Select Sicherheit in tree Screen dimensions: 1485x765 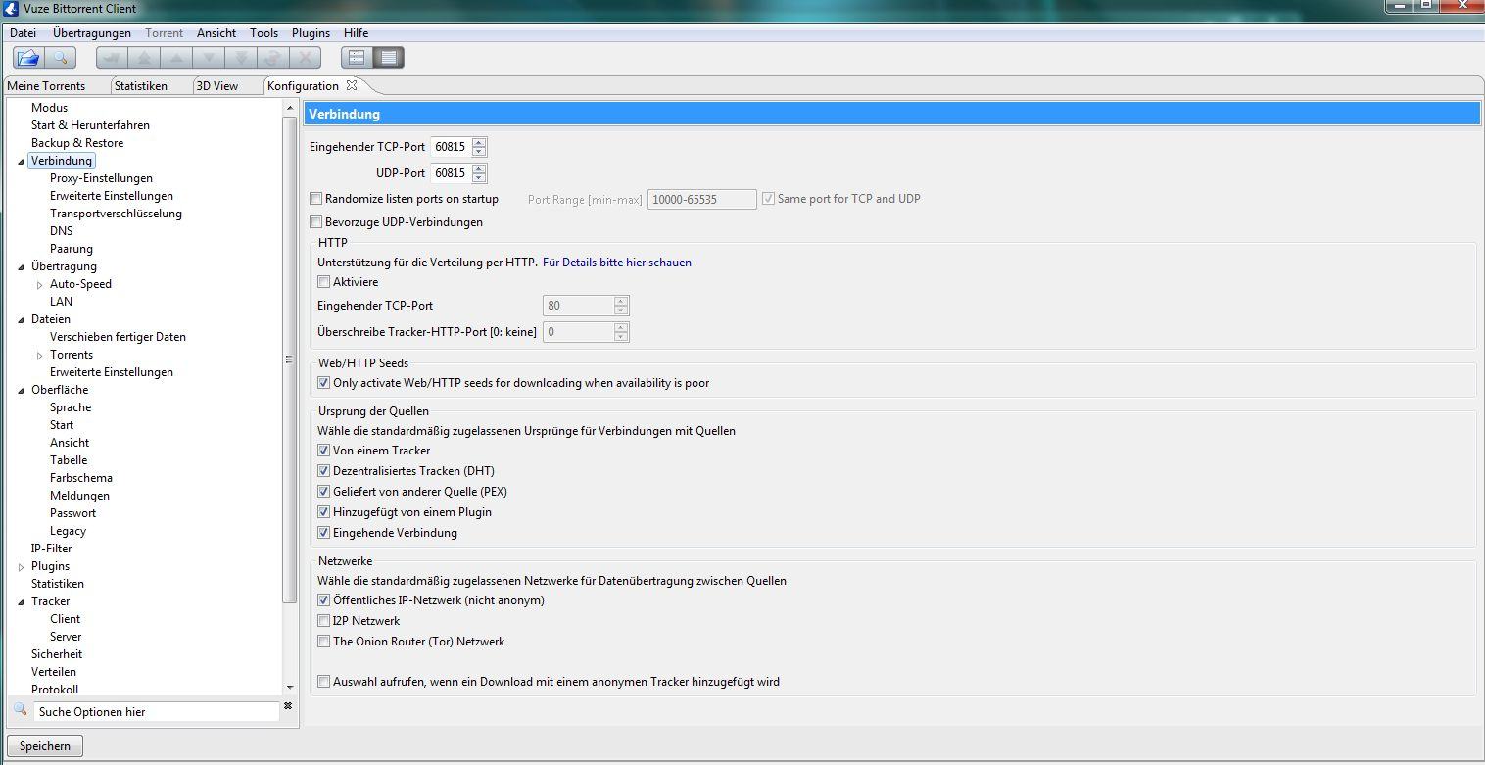click(57, 654)
